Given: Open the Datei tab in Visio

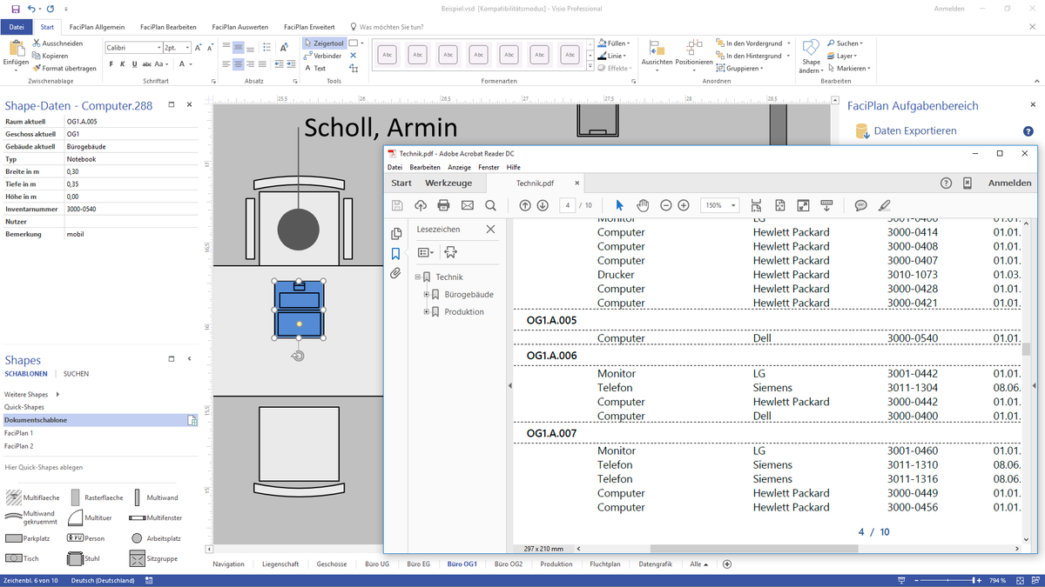Looking at the screenshot, I should point(17,27).
